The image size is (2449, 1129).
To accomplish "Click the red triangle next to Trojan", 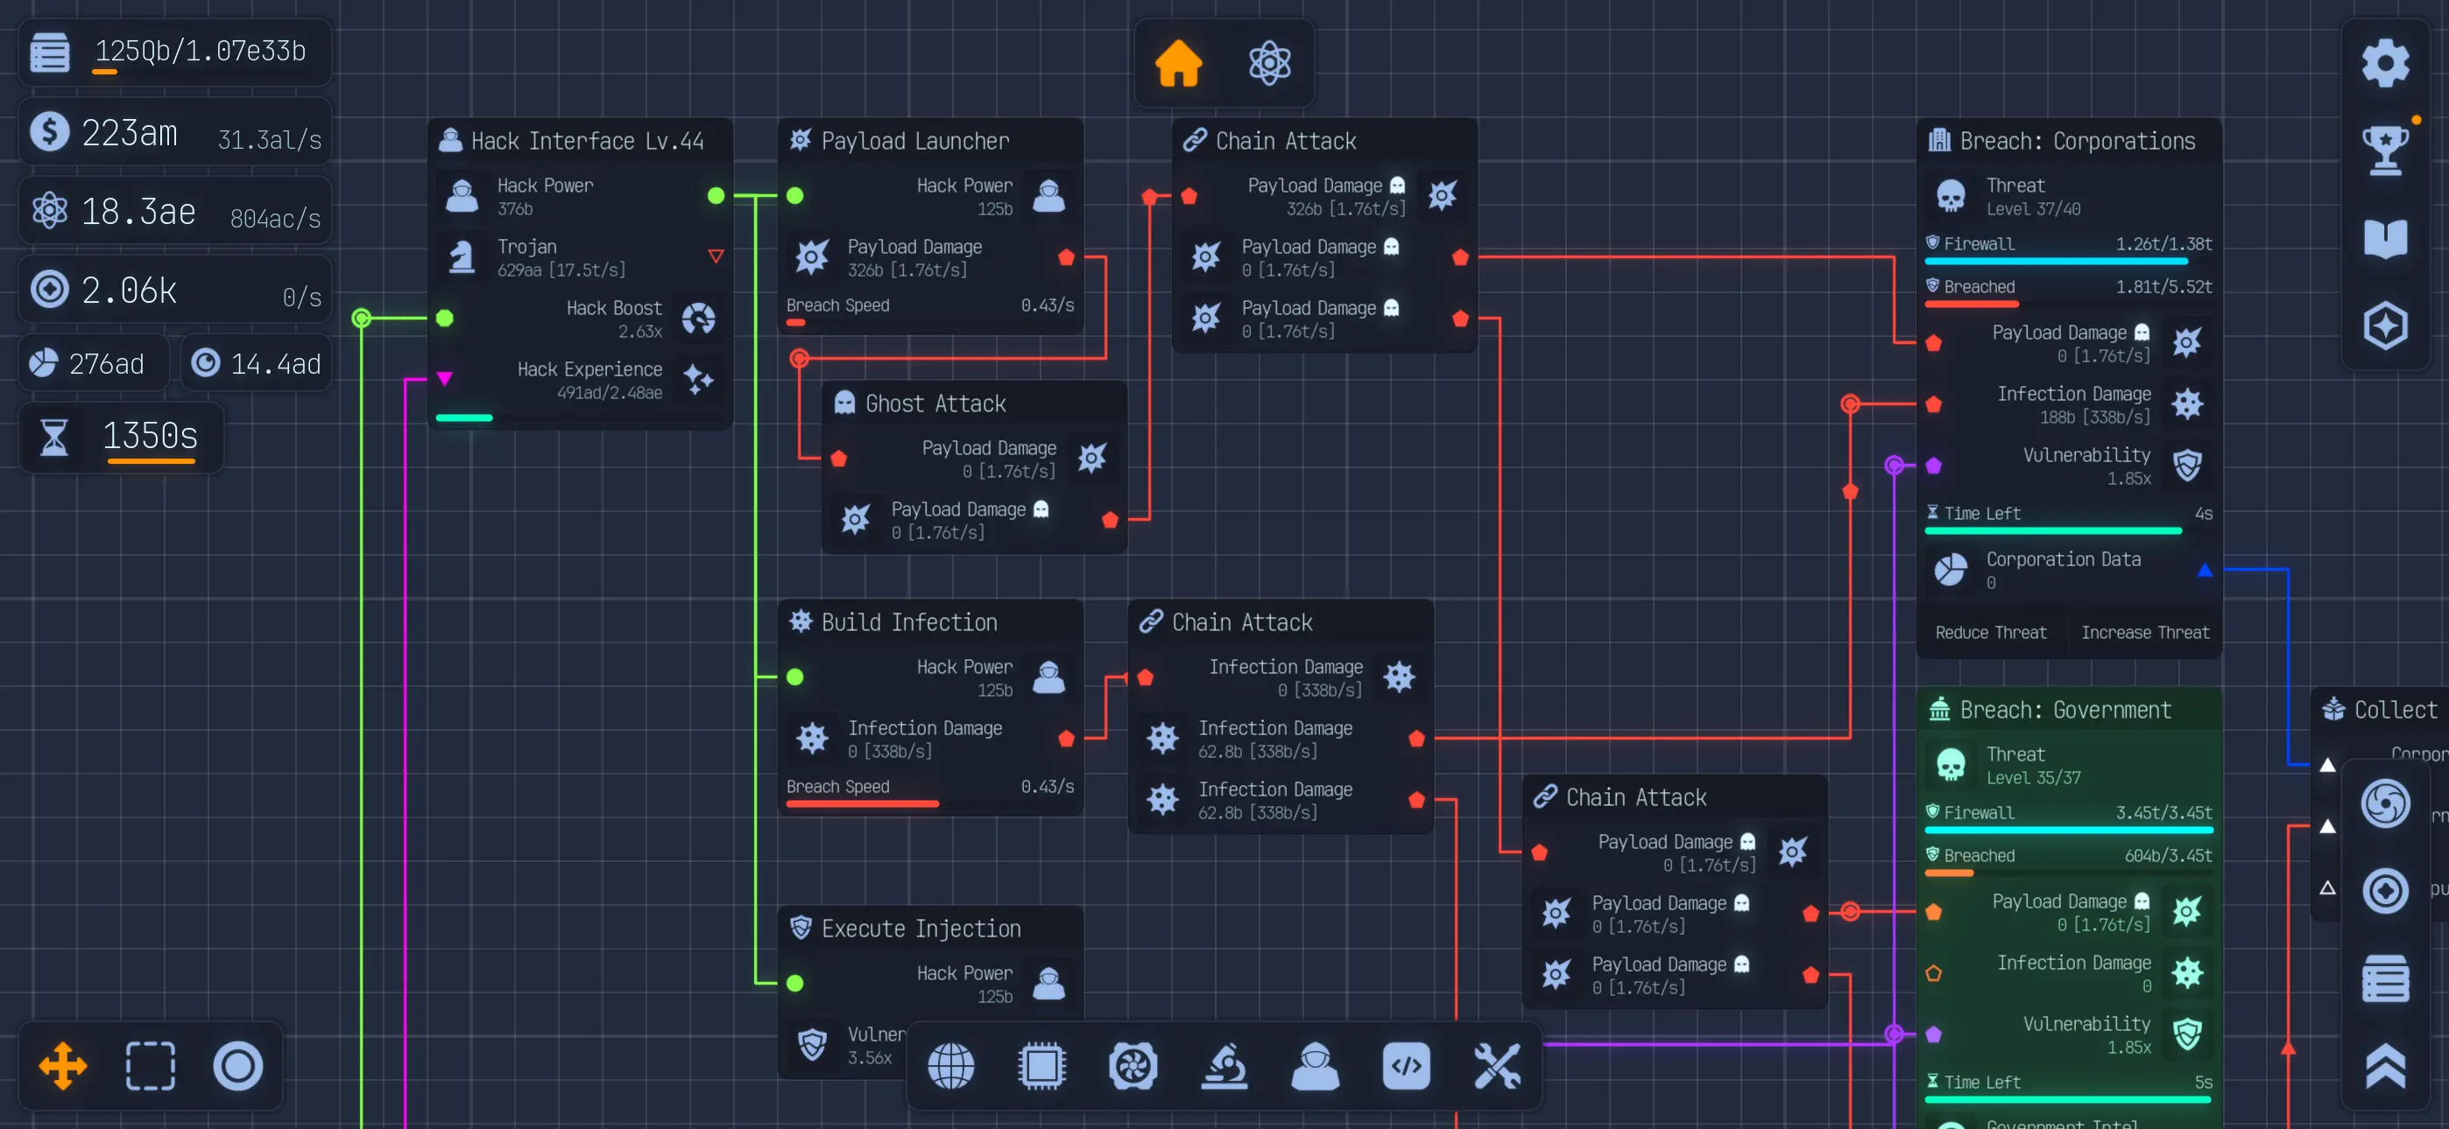I will click(715, 255).
